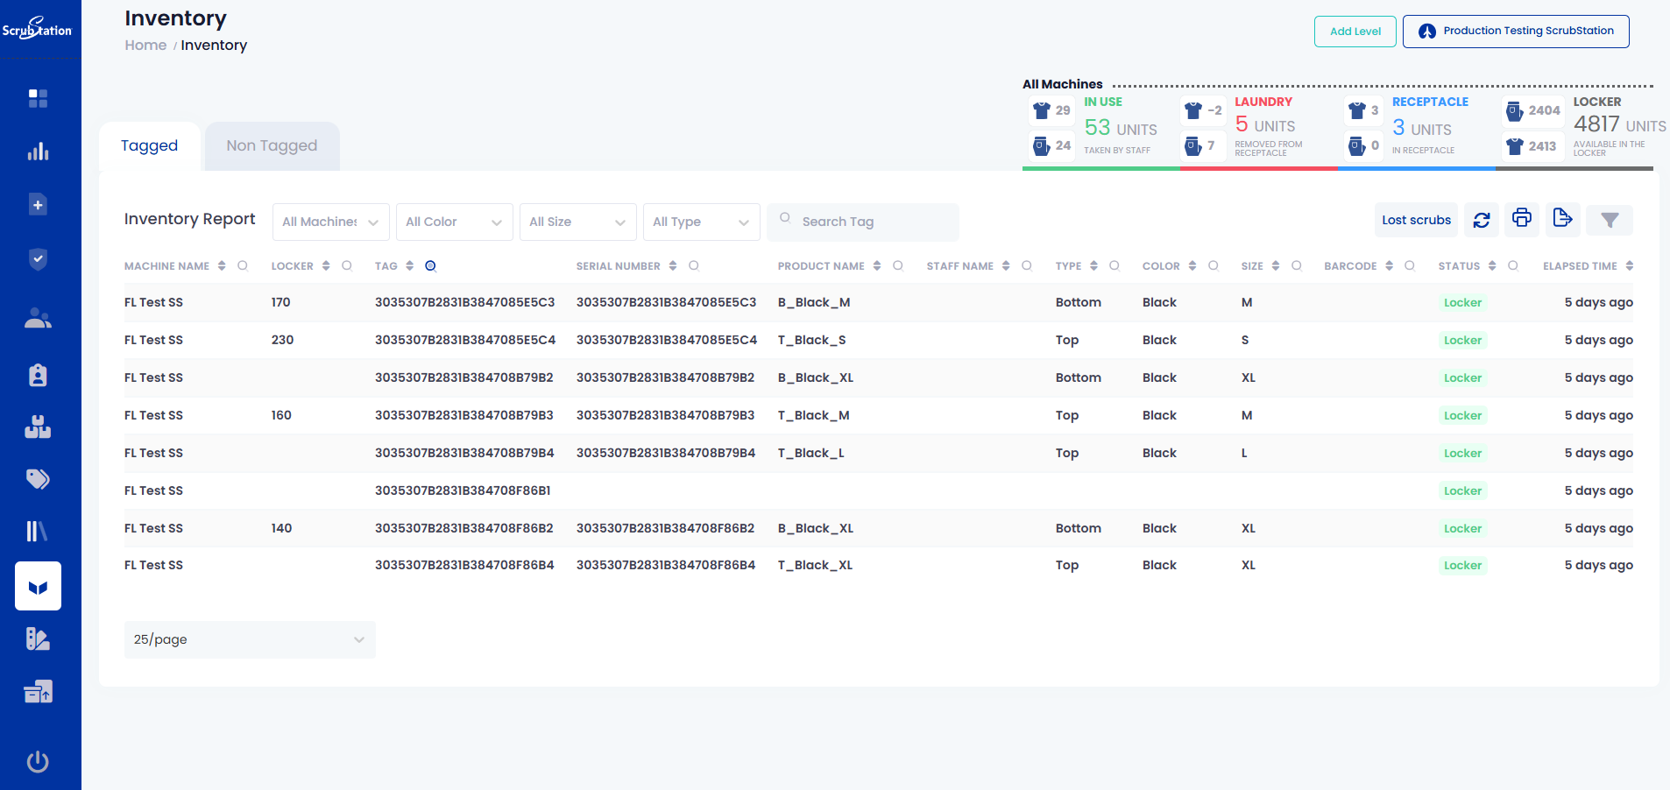Image resolution: width=1670 pixels, height=790 pixels.
Task: Toggle sort on Elapsed Time column
Action: coord(1629,266)
